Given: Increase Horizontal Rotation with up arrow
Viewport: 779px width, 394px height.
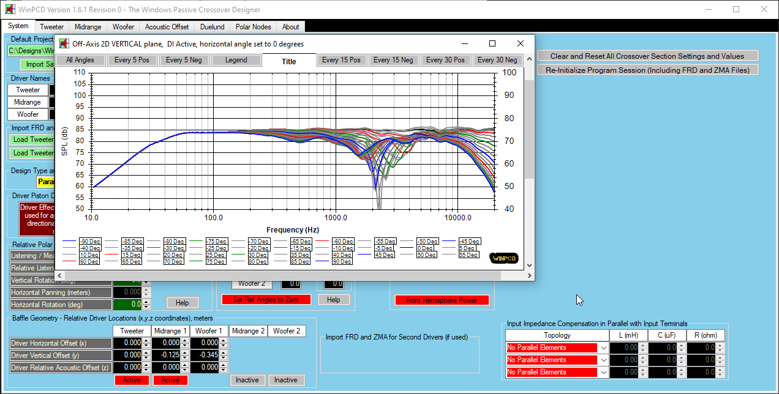Looking at the screenshot, I should click(x=147, y=302).
